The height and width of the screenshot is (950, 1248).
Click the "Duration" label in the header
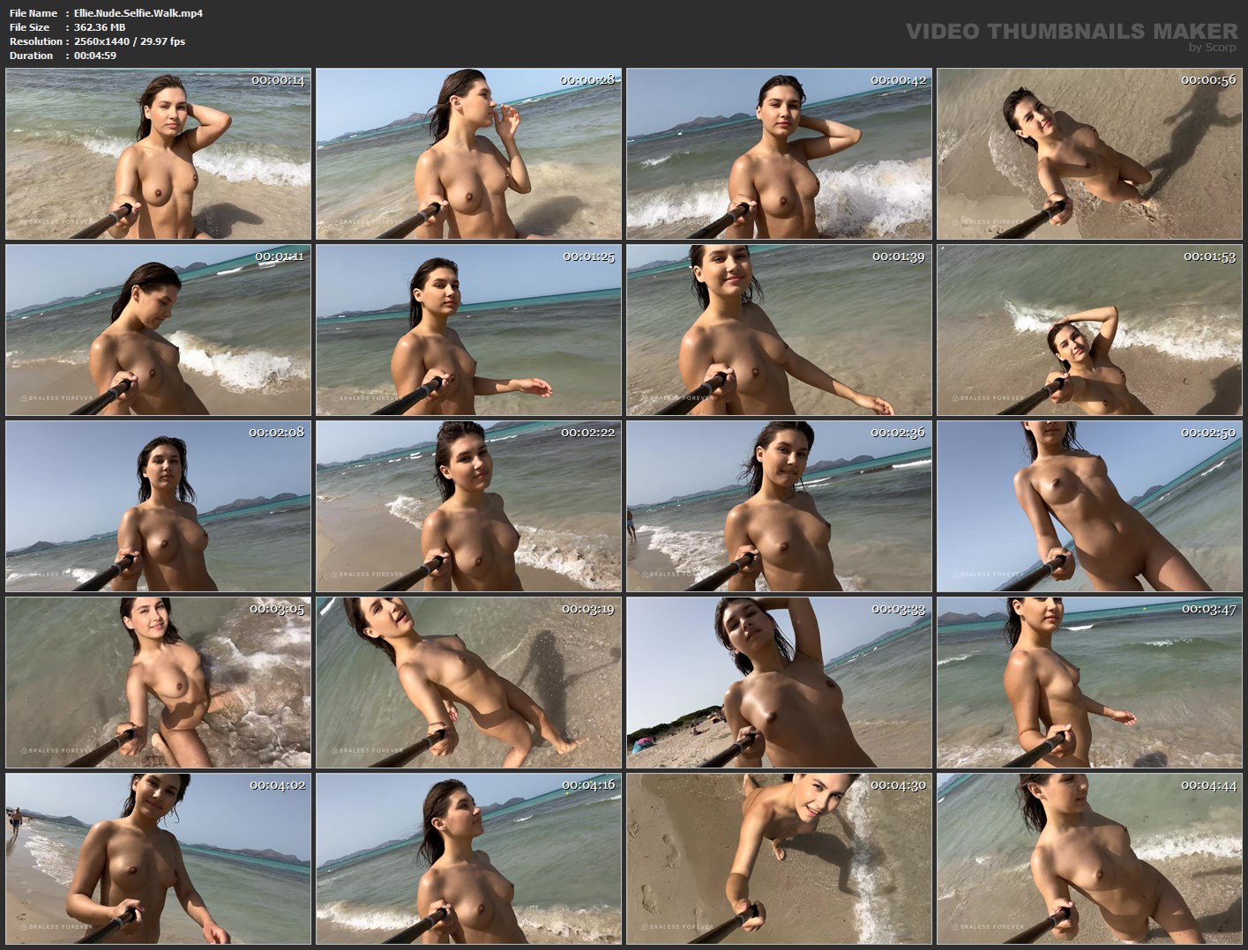[x=32, y=56]
